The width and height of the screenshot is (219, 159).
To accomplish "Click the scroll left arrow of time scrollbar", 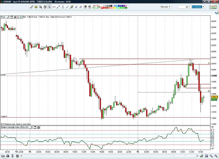I will click(21, 156).
